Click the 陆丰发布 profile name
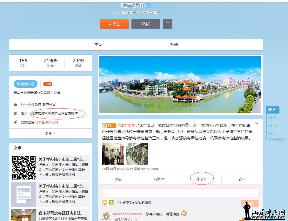This screenshot has width=288, height=221. click(133, 5)
